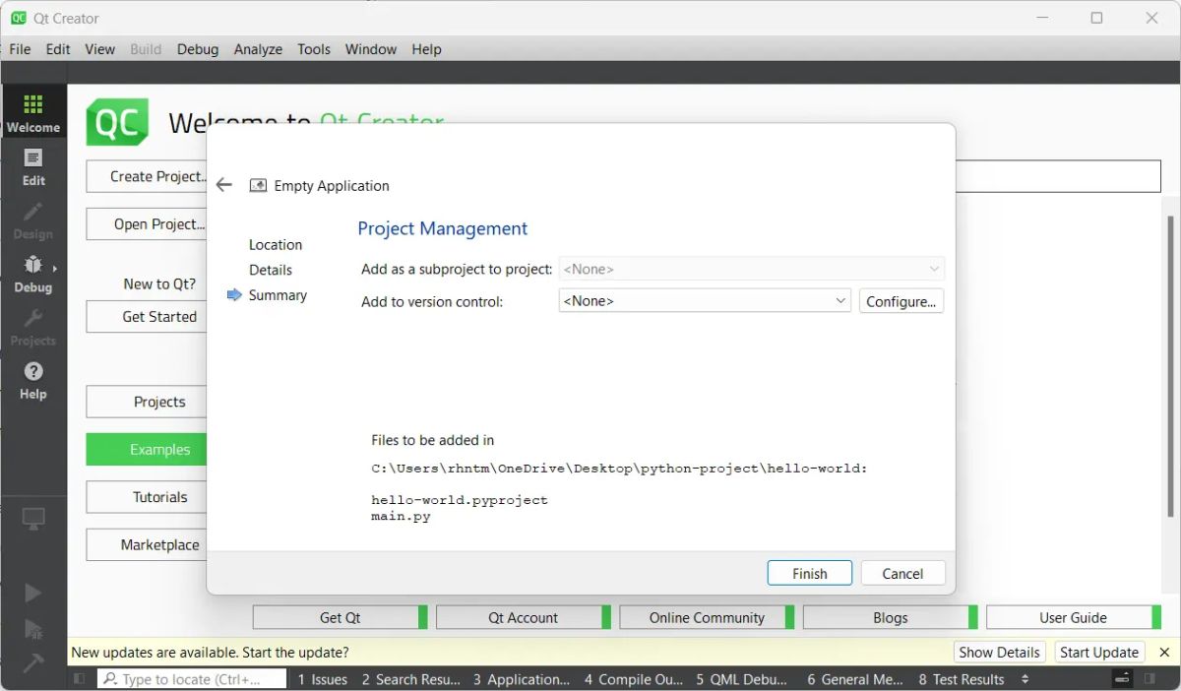Open the View menu
This screenshot has width=1181, height=691.
pos(100,49)
